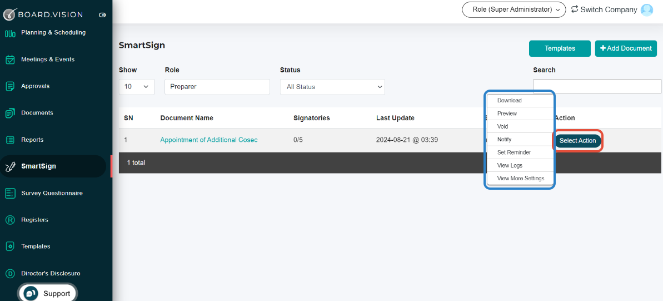Click the Switch Company arrows icon
Image resolution: width=663 pixels, height=301 pixels.
pyautogui.click(x=575, y=9)
